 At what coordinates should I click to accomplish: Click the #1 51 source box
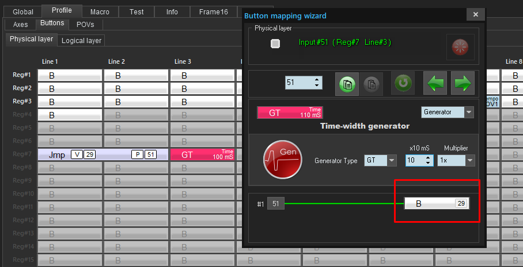coord(275,204)
